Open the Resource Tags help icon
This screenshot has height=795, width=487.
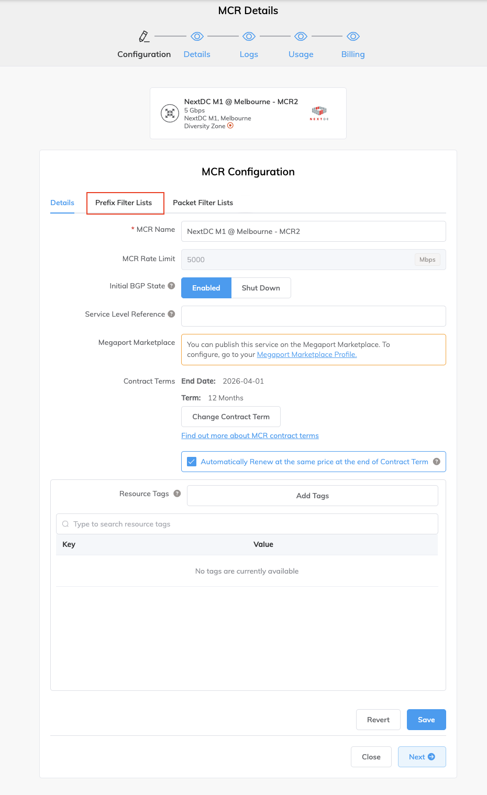[176, 493]
